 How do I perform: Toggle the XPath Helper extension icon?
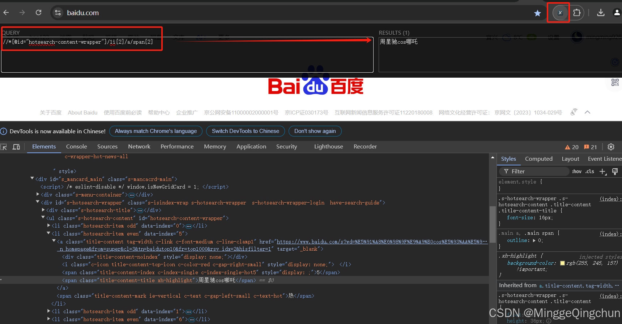(x=560, y=13)
